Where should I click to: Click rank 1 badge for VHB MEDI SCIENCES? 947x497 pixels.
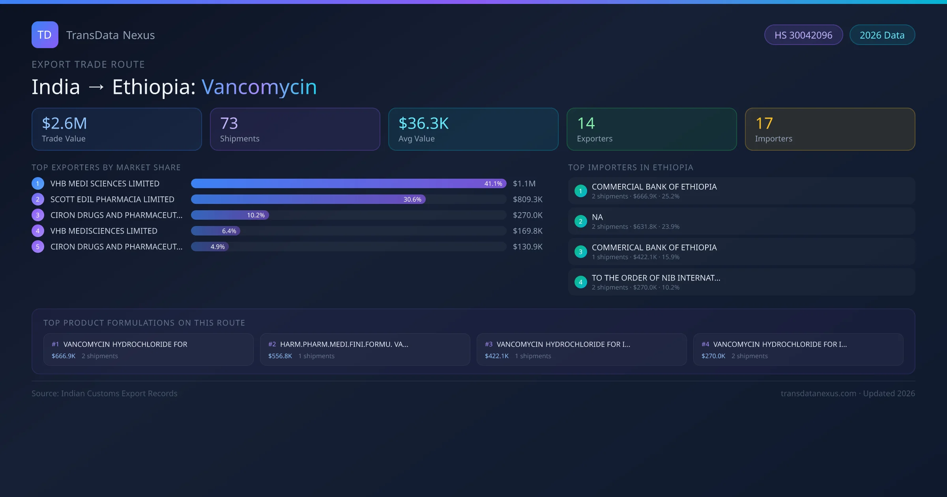point(38,183)
